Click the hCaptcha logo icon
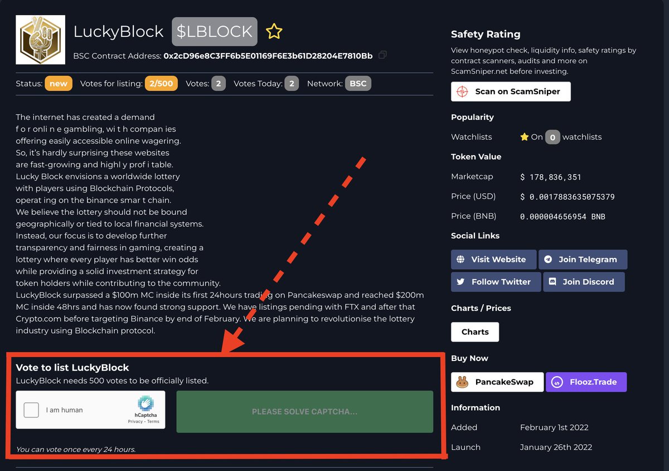The image size is (669, 471). tap(146, 403)
